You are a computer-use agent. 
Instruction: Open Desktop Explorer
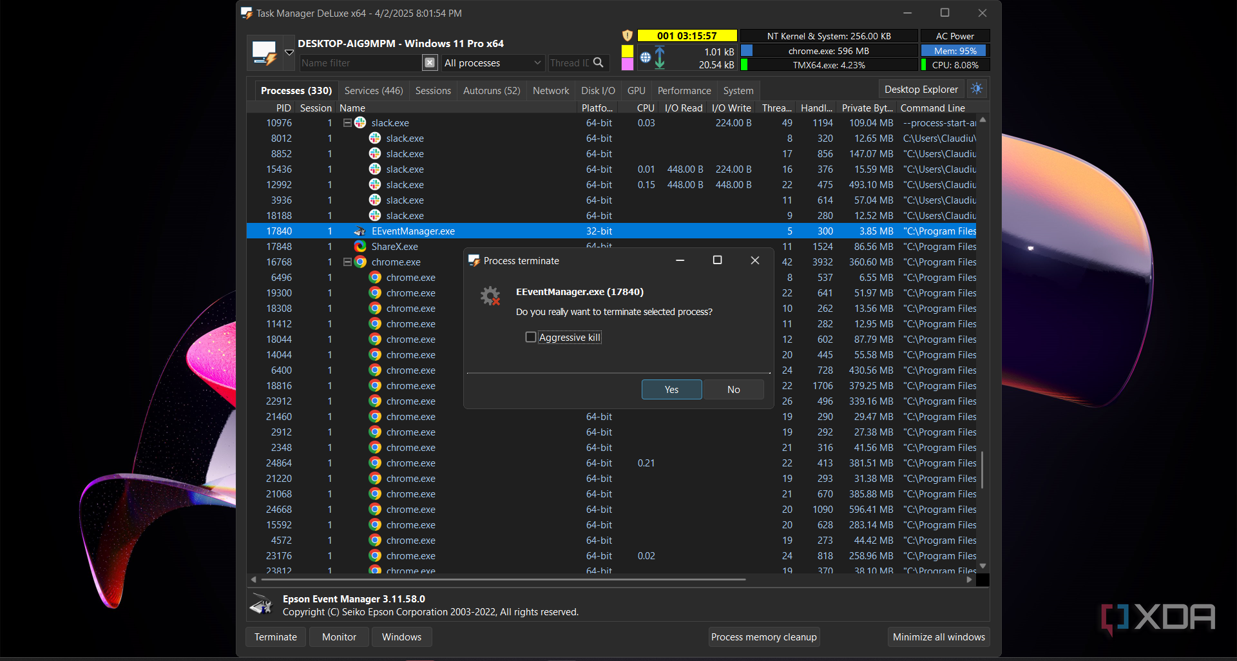click(921, 89)
